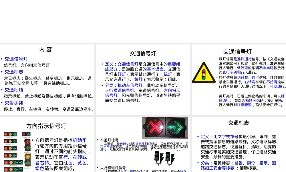
Task: Select the line 指示标线、禁止标线及警告标线
Action: coord(49,96)
